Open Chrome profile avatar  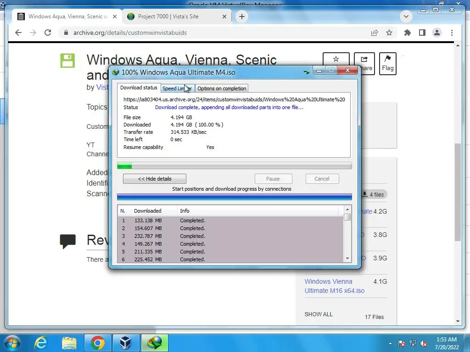[x=437, y=33]
